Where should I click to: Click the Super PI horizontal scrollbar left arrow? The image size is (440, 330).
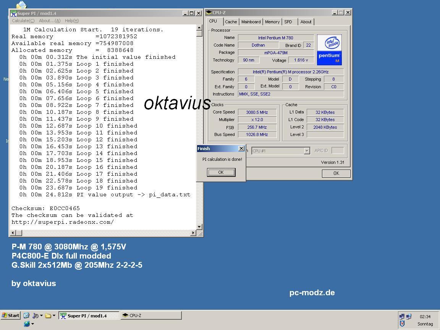pos(13,233)
